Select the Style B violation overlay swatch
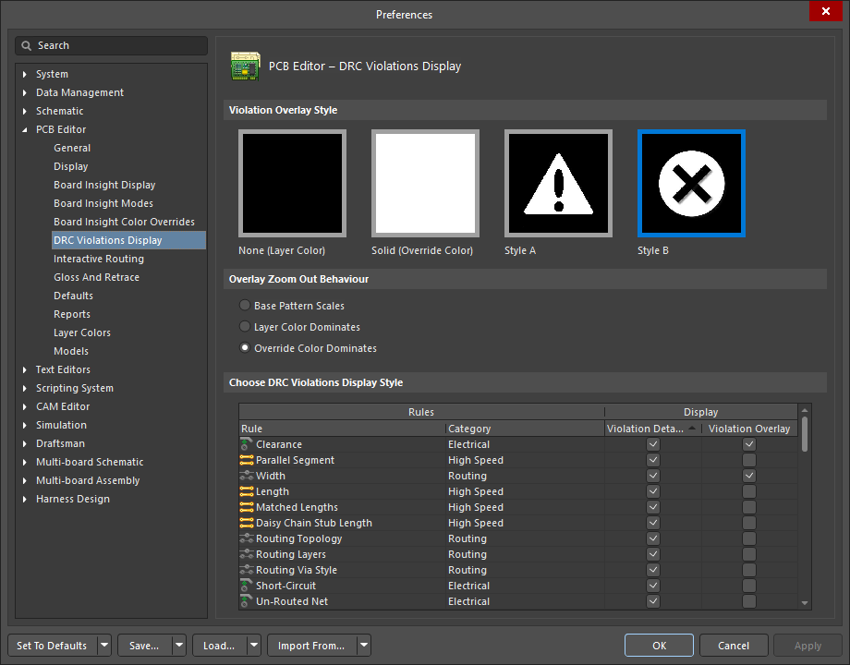This screenshot has height=665, width=850. coord(691,183)
